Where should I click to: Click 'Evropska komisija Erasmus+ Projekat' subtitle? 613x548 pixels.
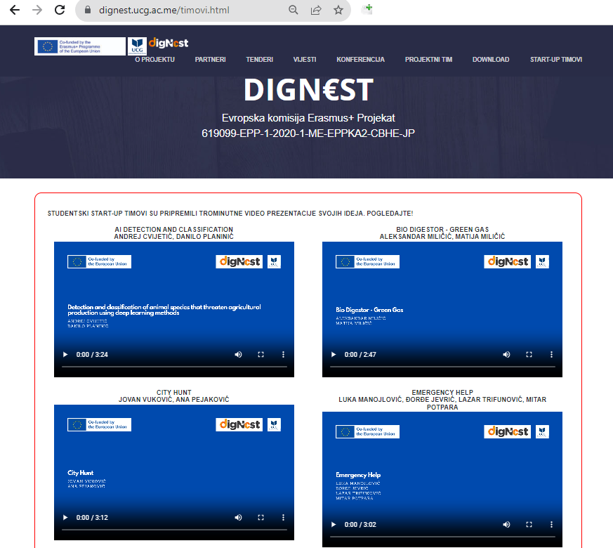[308, 118]
